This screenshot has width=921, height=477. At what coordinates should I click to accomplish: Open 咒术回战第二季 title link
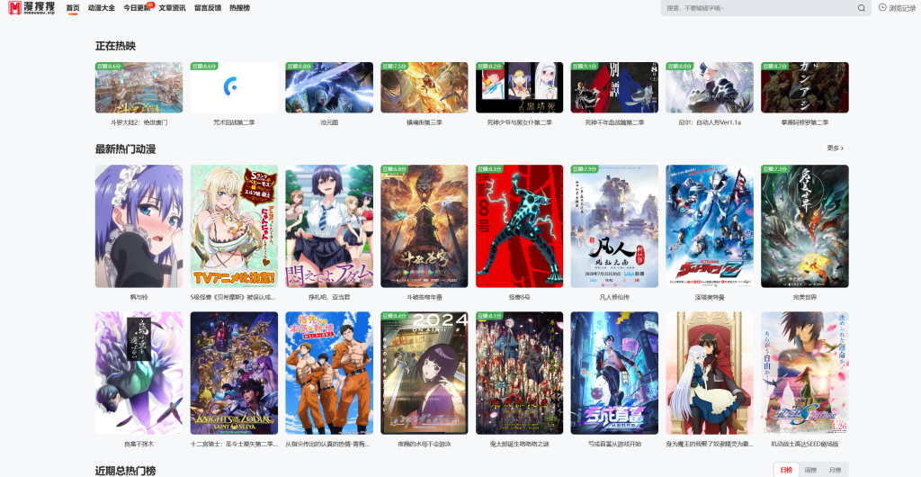(234, 121)
